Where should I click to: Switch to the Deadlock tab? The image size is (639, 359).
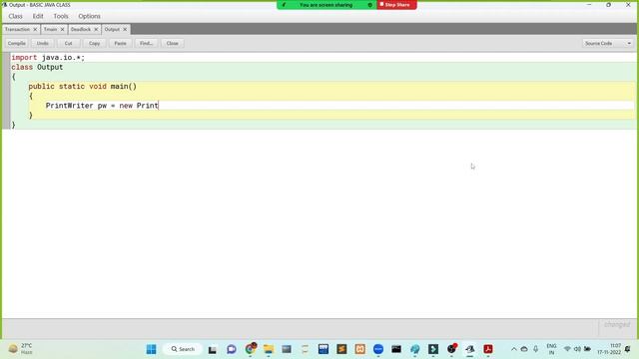(81, 29)
